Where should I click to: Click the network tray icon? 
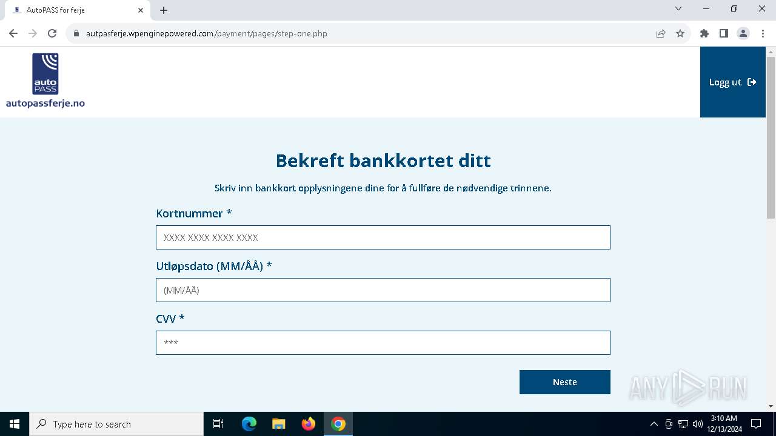click(x=683, y=424)
